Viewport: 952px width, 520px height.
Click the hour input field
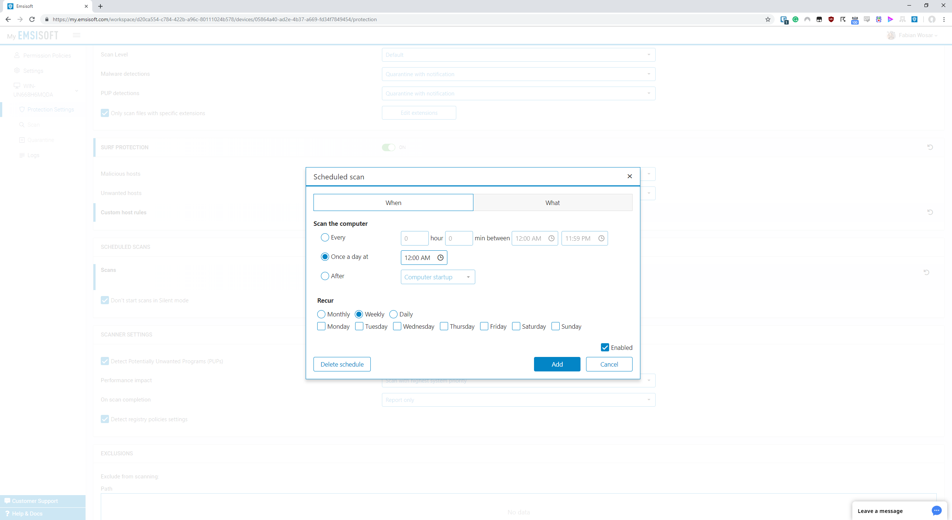pyautogui.click(x=414, y=238)
